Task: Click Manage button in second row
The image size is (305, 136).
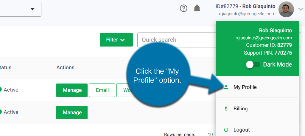Action: pos(72,112)
